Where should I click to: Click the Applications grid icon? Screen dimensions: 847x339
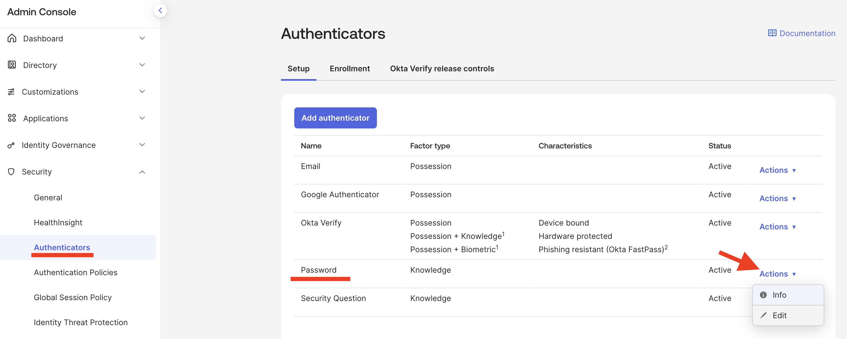coord(12,118)
